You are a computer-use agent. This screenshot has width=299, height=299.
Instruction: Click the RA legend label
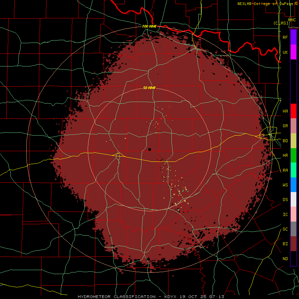point(285,170)
